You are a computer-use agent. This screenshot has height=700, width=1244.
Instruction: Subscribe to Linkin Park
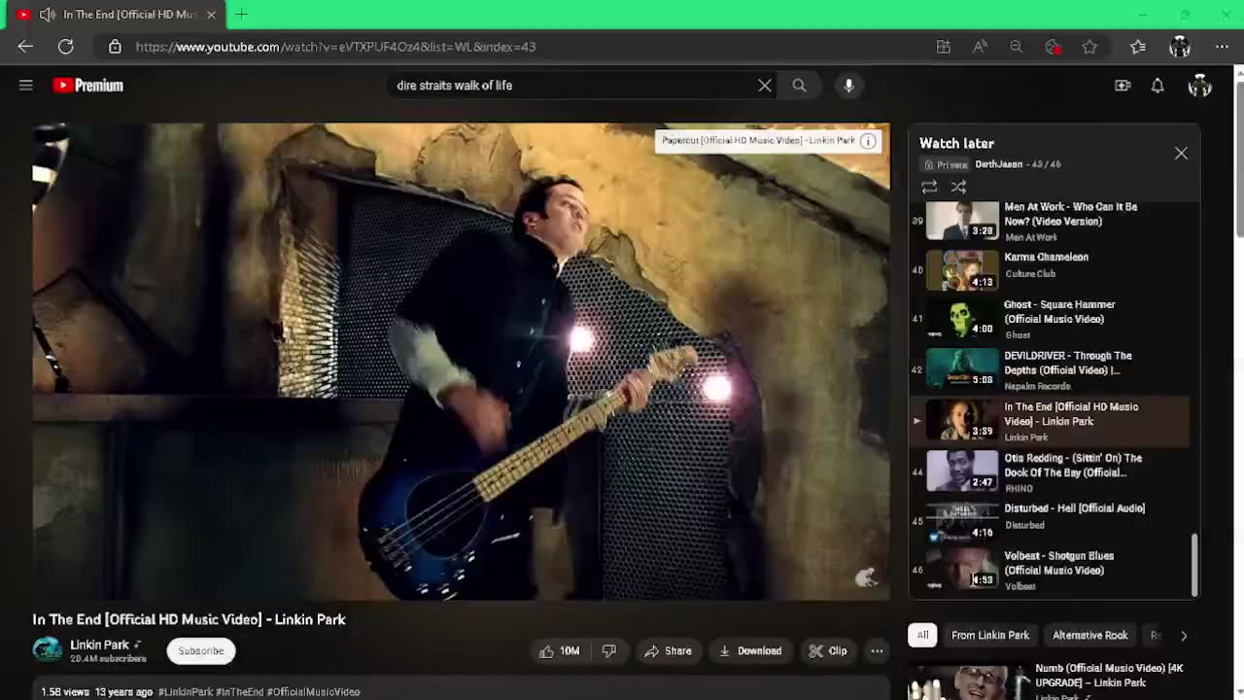(201, 650)
